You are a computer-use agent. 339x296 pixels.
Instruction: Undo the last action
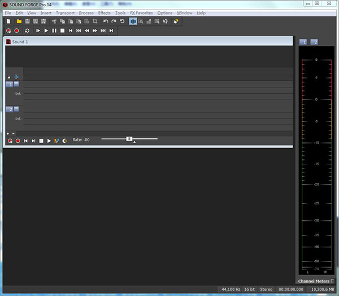pyautogui.click(x=106, y=21)
